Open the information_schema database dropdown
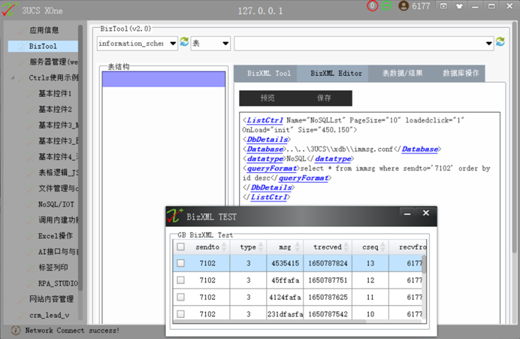 173,44
